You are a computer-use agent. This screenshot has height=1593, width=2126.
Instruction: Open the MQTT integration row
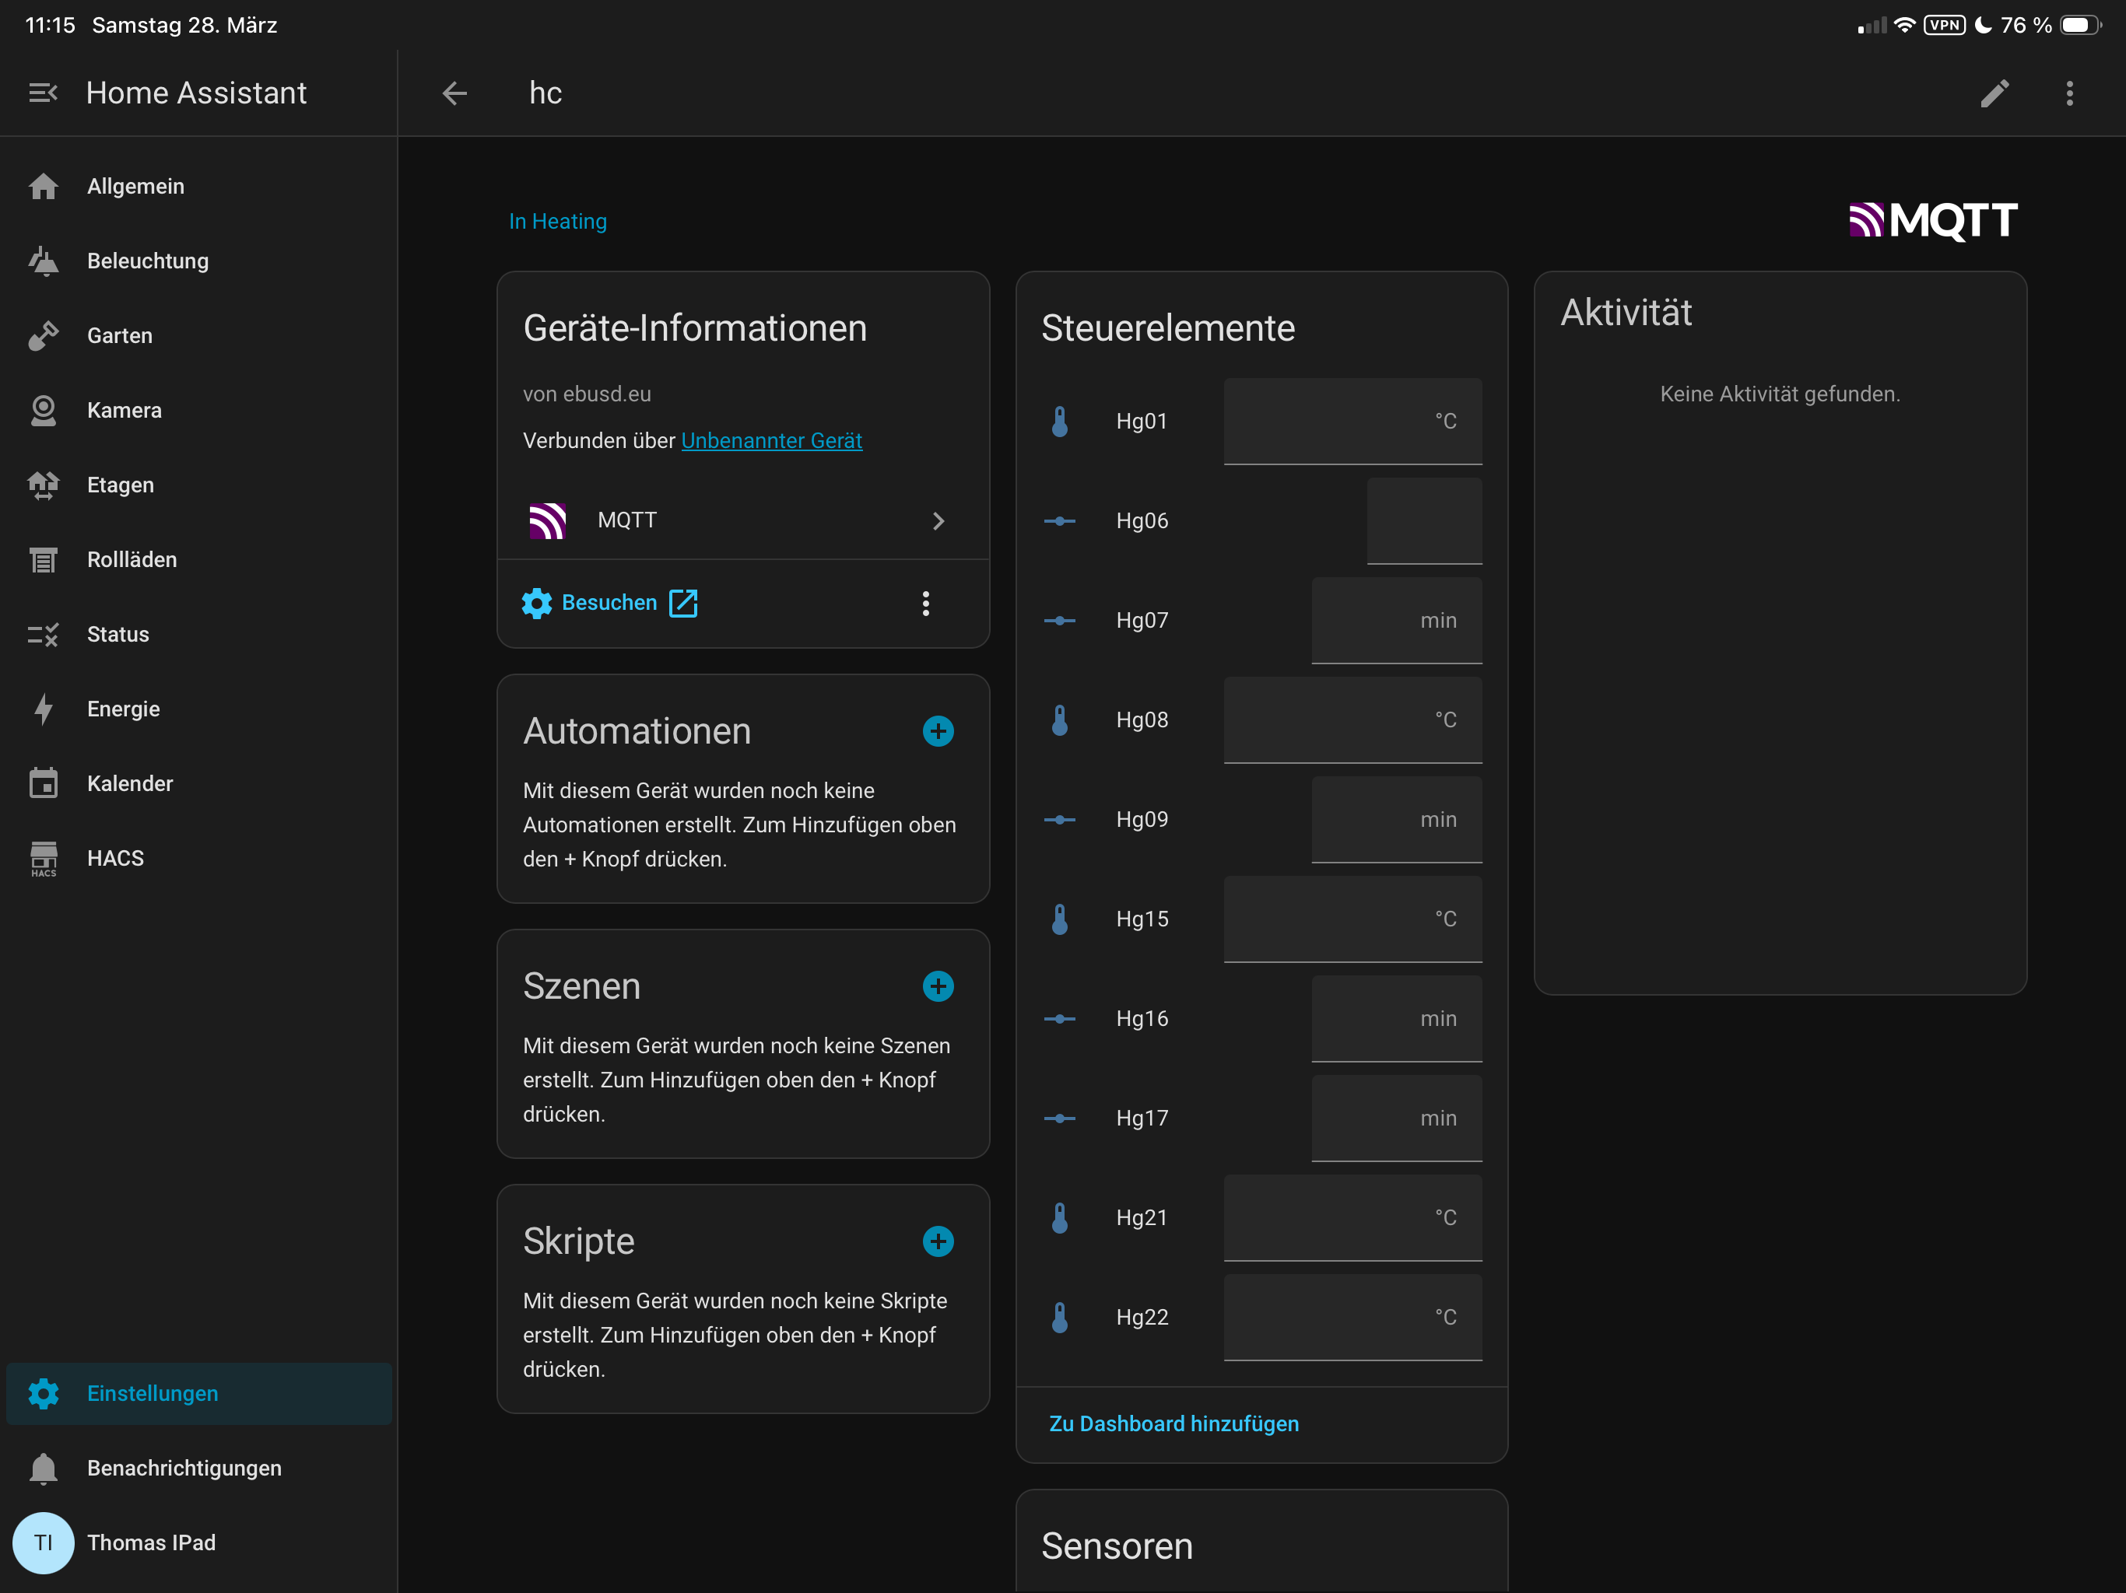(x=743, y=520)
